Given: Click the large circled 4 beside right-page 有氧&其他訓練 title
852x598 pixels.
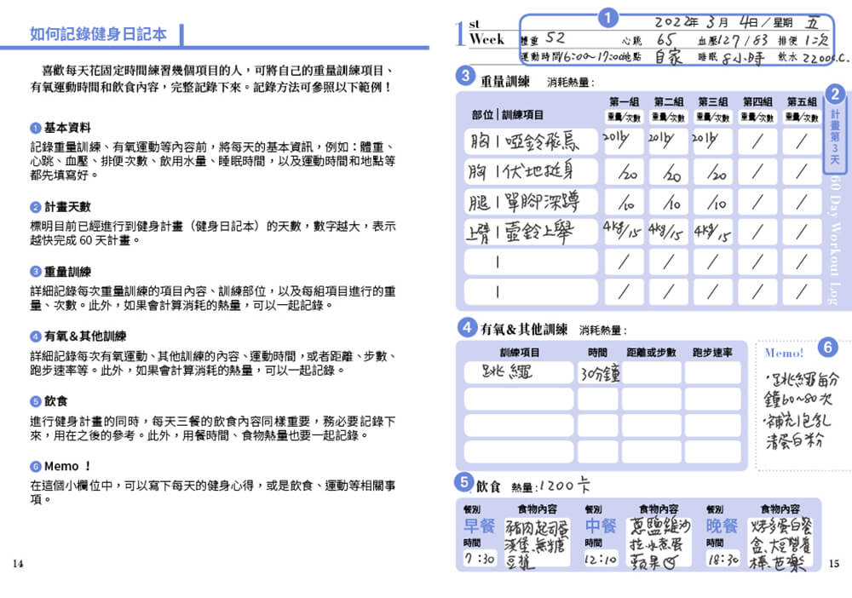Looking at the screenshot, I should tap(466, 327).
